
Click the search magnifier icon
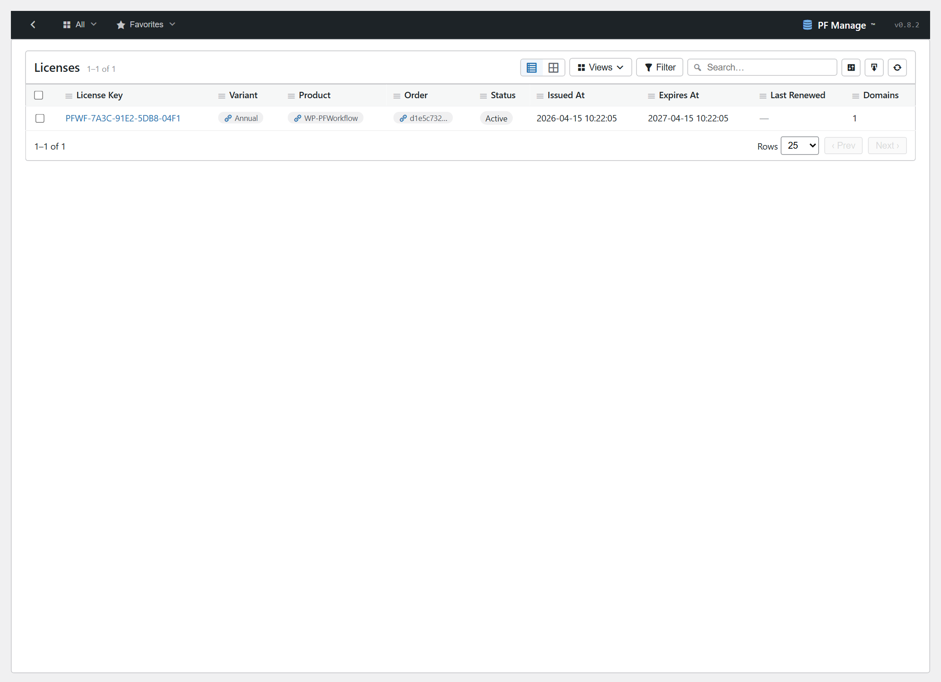[697, 68]
